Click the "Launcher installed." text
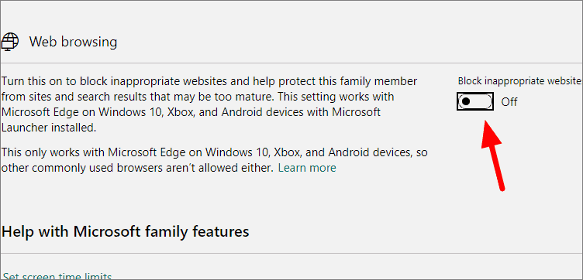 click(x=49, y=128)
